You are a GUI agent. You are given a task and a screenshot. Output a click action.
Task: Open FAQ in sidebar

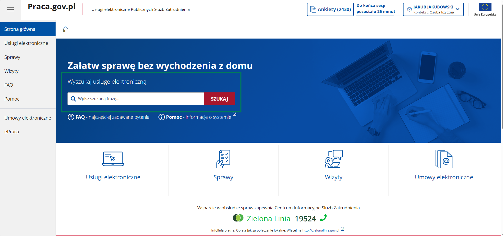tap(28, 85)
